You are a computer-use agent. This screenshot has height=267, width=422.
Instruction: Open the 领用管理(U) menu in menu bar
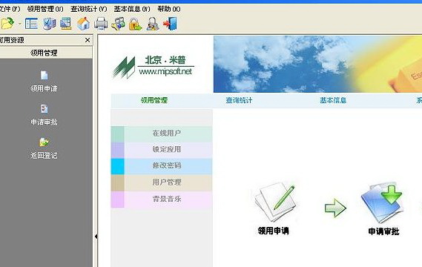45,9
